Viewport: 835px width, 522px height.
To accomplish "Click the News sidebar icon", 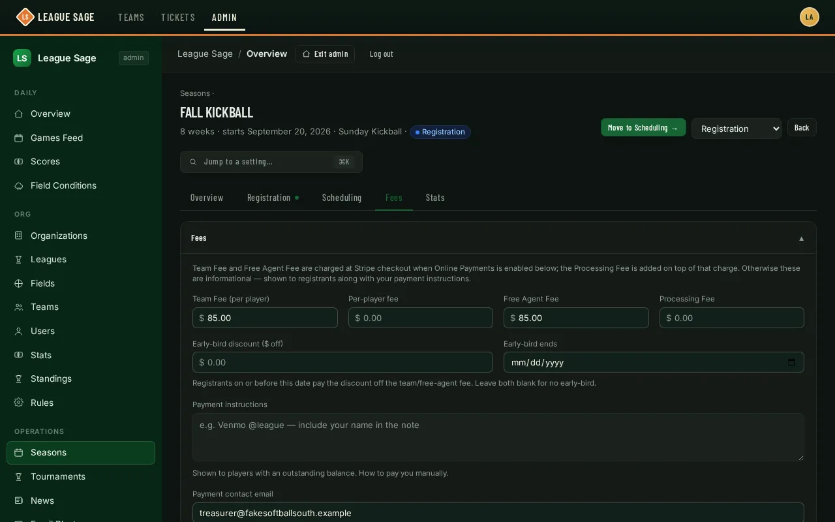I will [x=19, y=500].
